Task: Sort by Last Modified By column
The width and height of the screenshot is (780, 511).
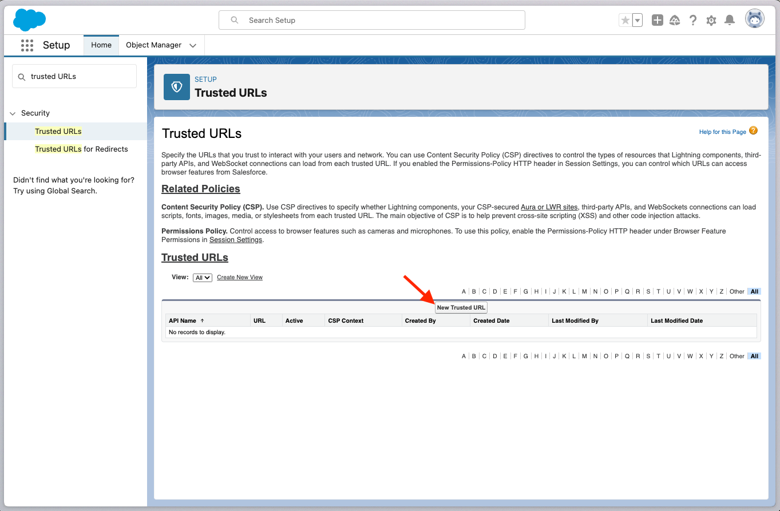Action: [x=575, y=321]
